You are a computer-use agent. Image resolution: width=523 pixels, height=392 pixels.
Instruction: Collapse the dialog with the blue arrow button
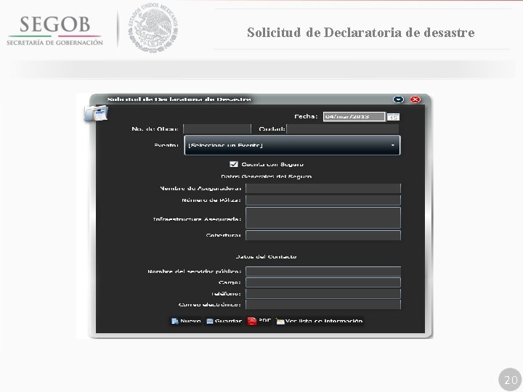coord(398,99)
